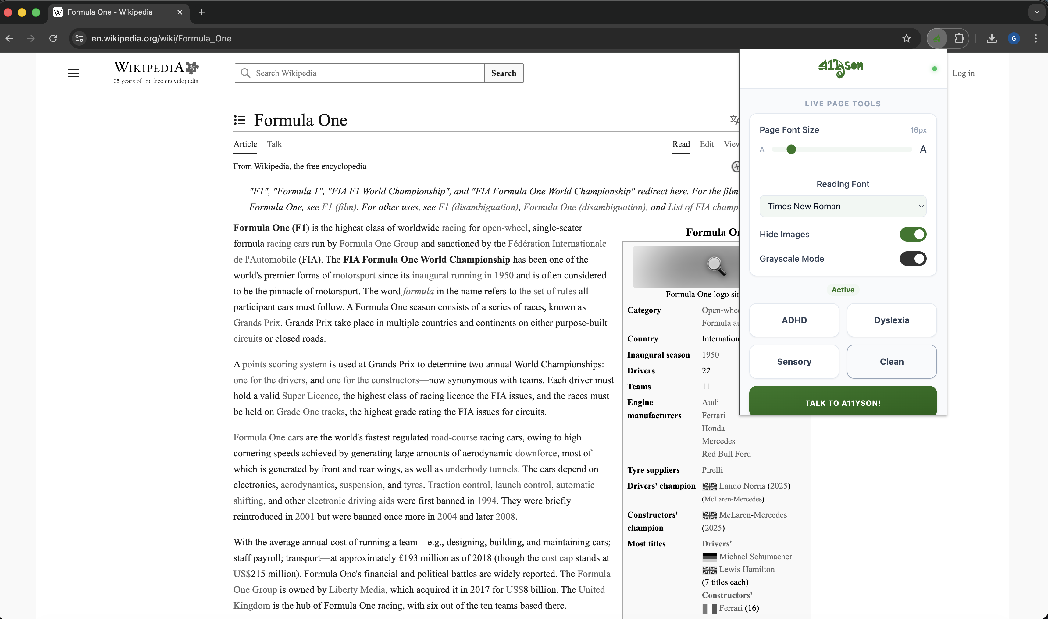Bookmark this page with the star icon
The width and height of the screenshot is (1048, 619).
point(906,38)
